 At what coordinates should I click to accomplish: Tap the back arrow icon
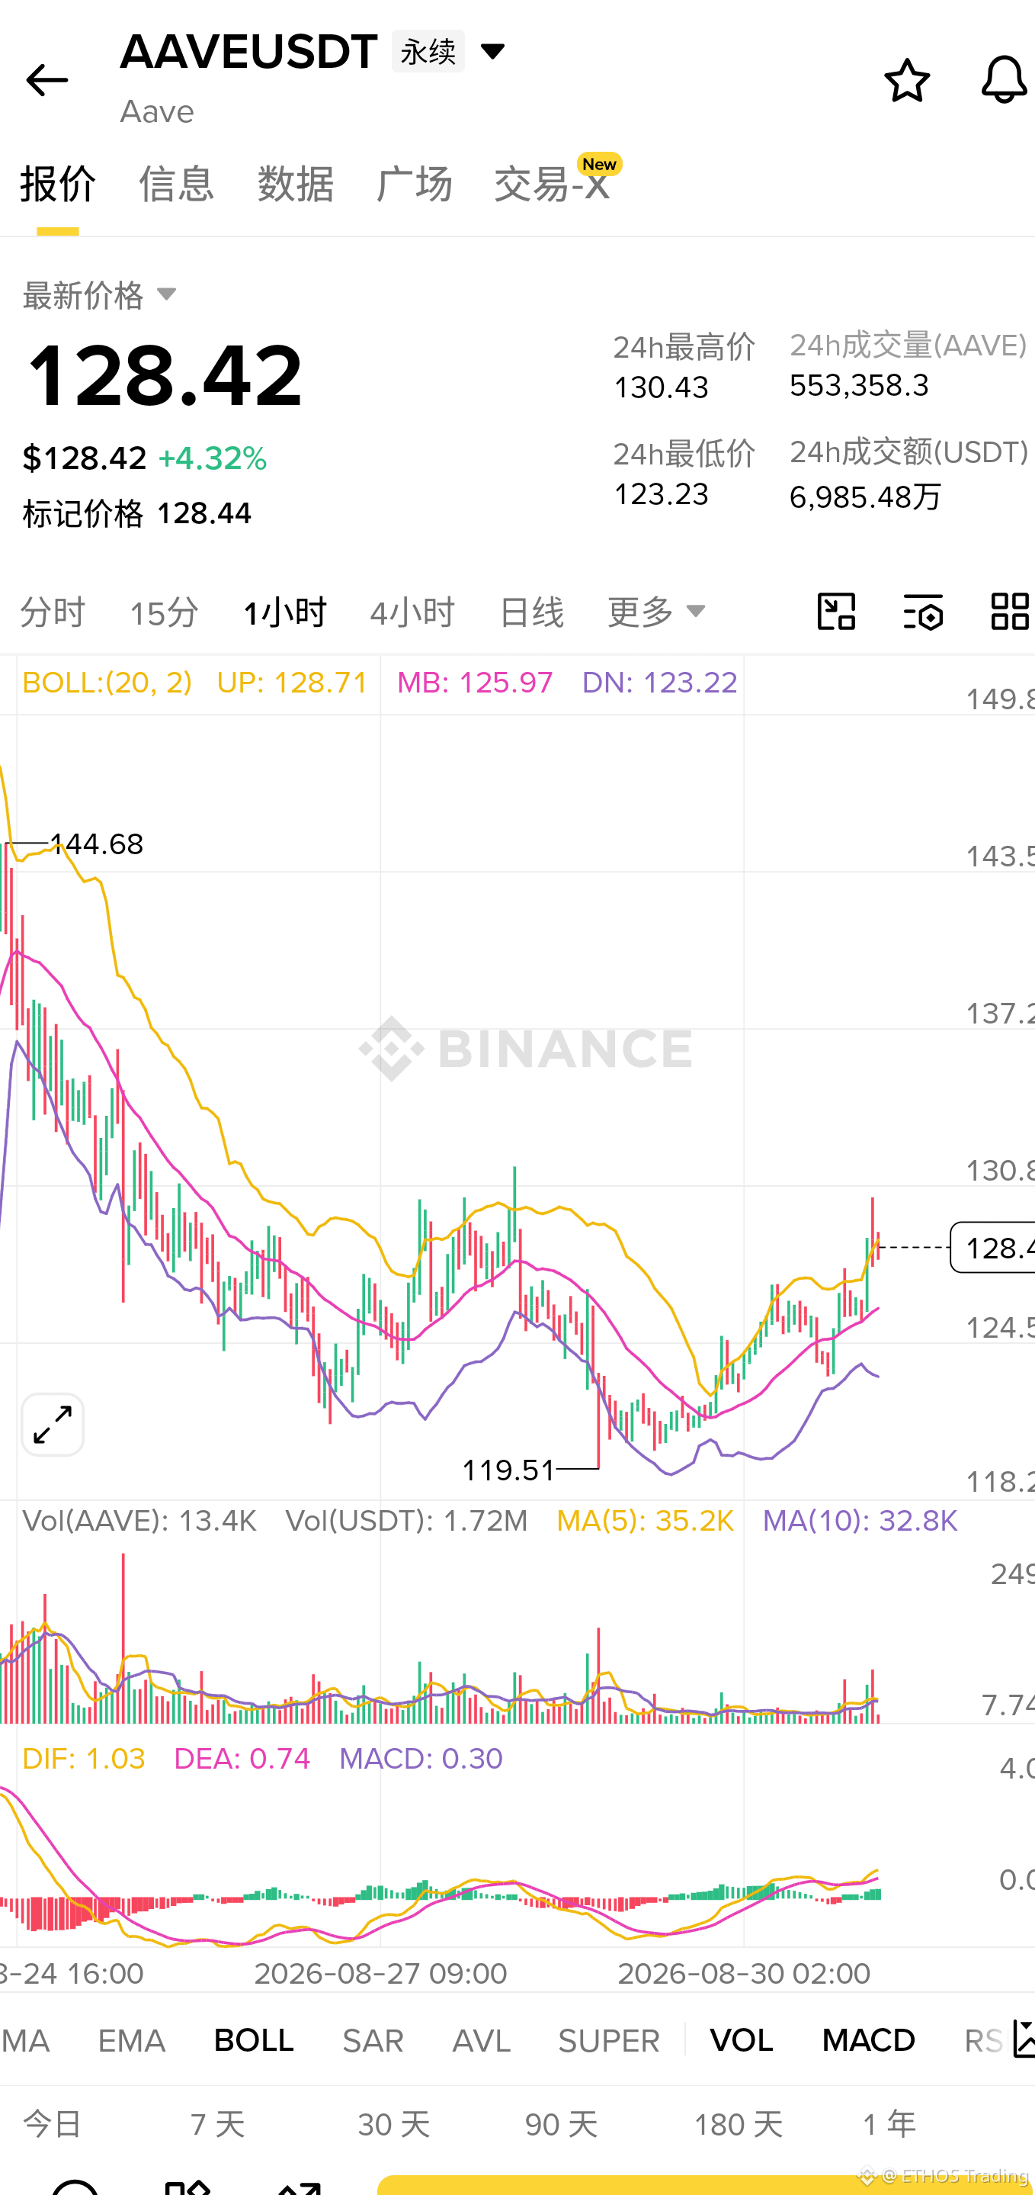click(x=46, y=80)
